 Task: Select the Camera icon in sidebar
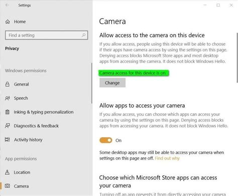coord(8,186)
